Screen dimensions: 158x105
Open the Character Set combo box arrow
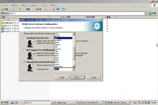click(73, 69)
